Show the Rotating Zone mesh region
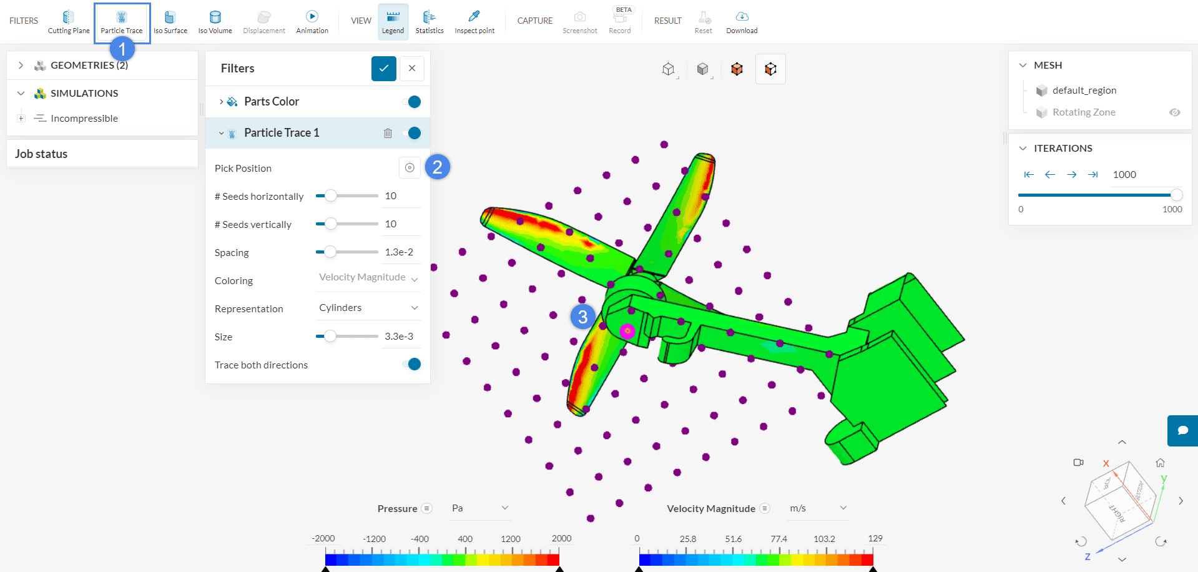Image resolution: width=1198 pixels, height=572 pixels. click(1174, 112)
